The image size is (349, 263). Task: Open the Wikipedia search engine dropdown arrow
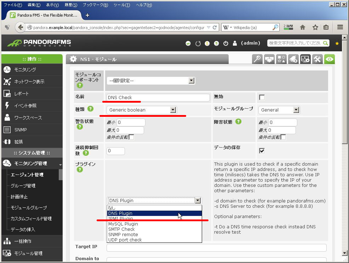tap(231, 27)
